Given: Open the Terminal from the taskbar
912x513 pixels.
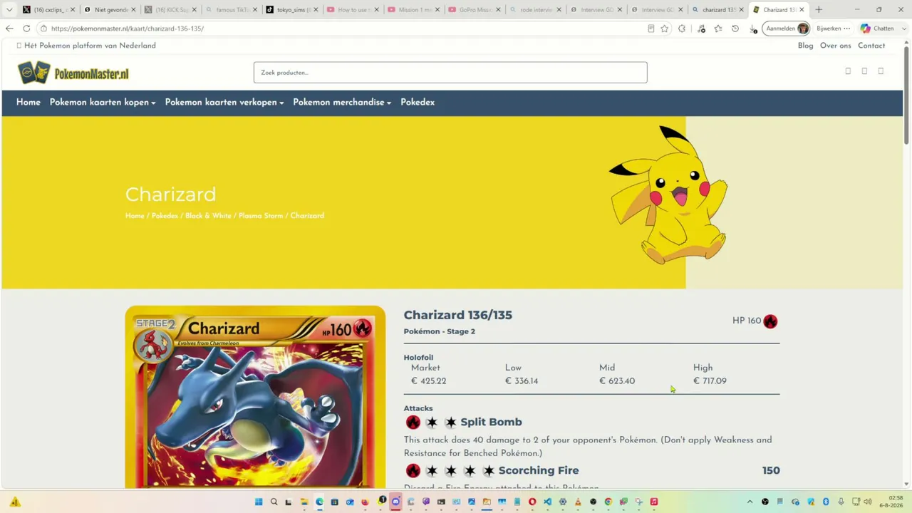Looking at the screenshot, I should pyautogui.click(x=441, y=502).
